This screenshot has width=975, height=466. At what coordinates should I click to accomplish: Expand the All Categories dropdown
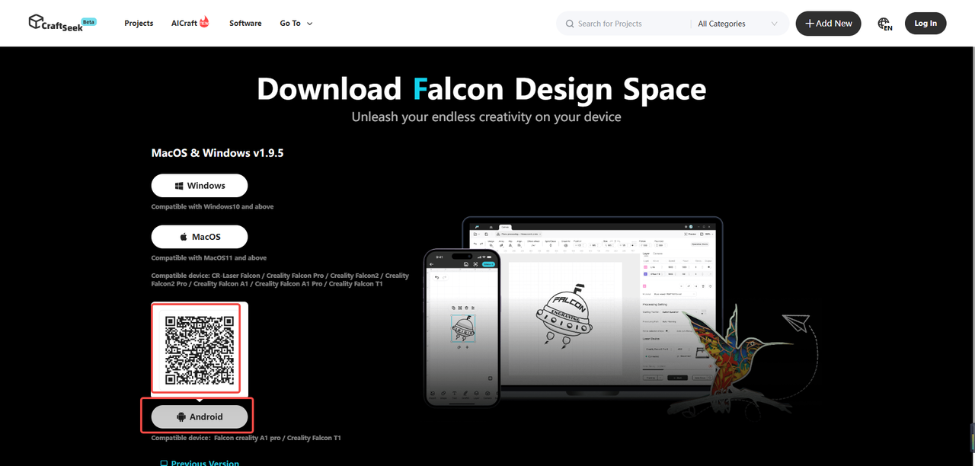[738, 24]
